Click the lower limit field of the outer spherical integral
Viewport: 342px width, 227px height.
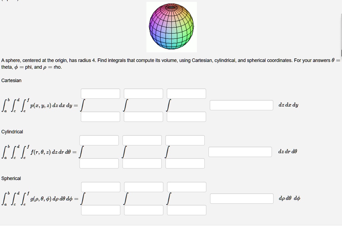[x=101, y=210]
